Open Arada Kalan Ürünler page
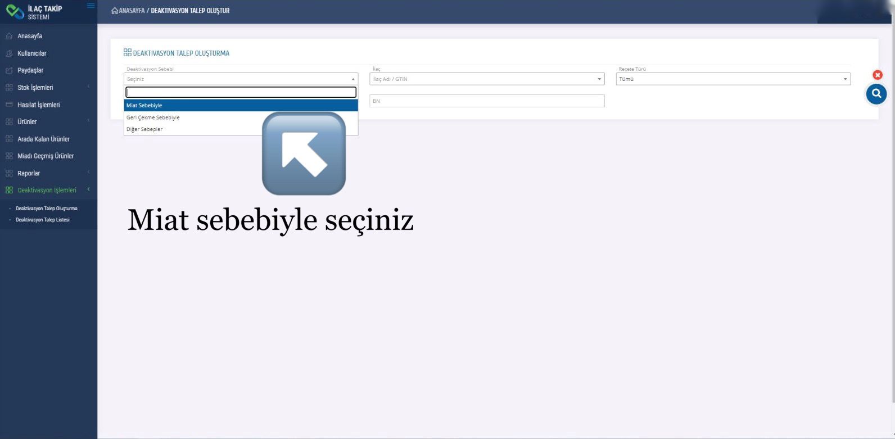Image resolution: width=895 pixels, height=439 pixels. click(43, 139)
